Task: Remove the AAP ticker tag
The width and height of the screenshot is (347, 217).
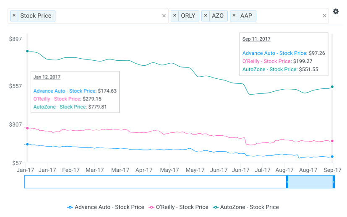Action: click(234, 16)
